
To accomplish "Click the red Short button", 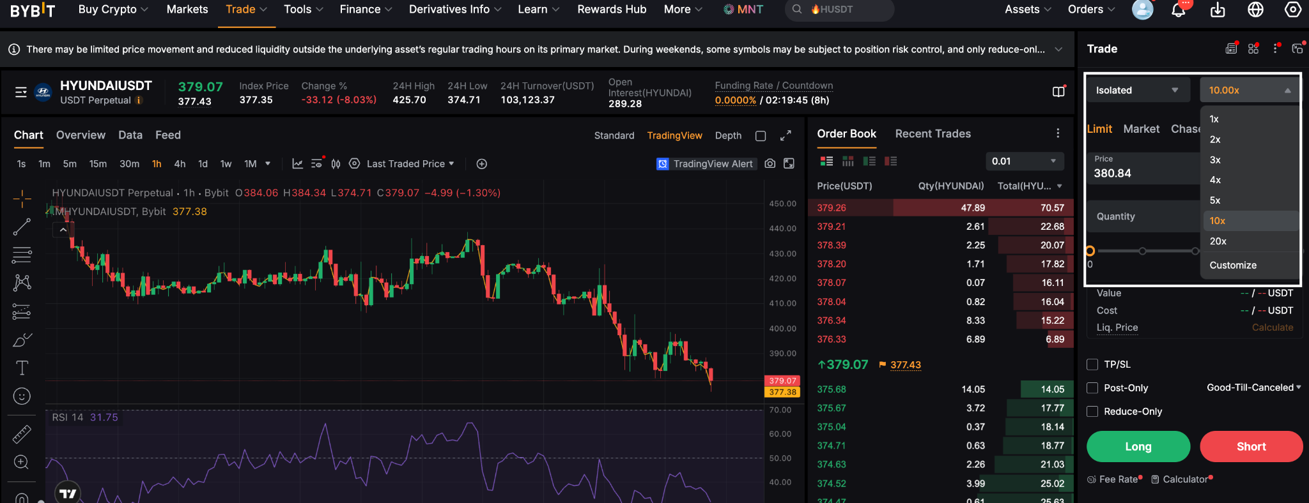I will (1251, 447).
